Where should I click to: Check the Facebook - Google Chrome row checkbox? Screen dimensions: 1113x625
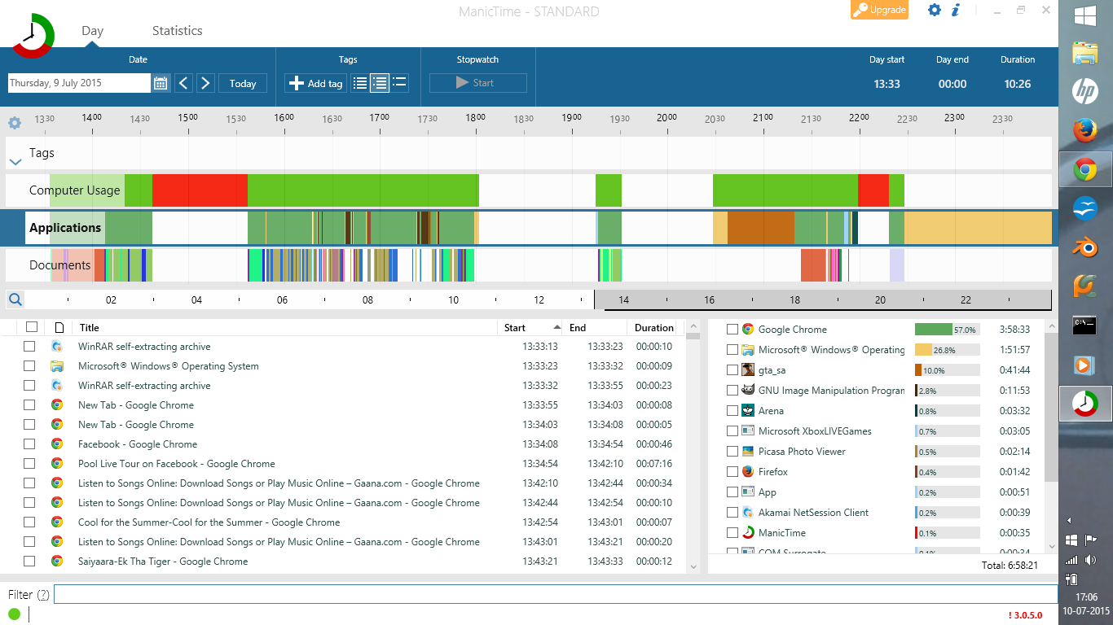pyautogui.click(x=30, y=444)
